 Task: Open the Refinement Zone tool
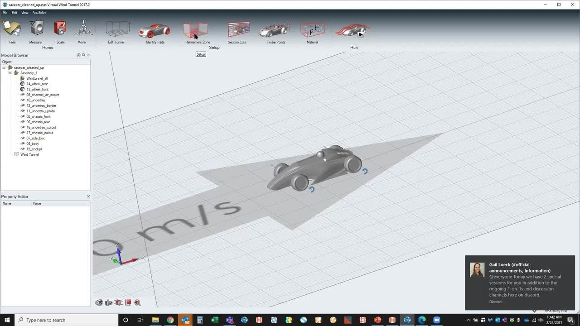coord(196,30)
